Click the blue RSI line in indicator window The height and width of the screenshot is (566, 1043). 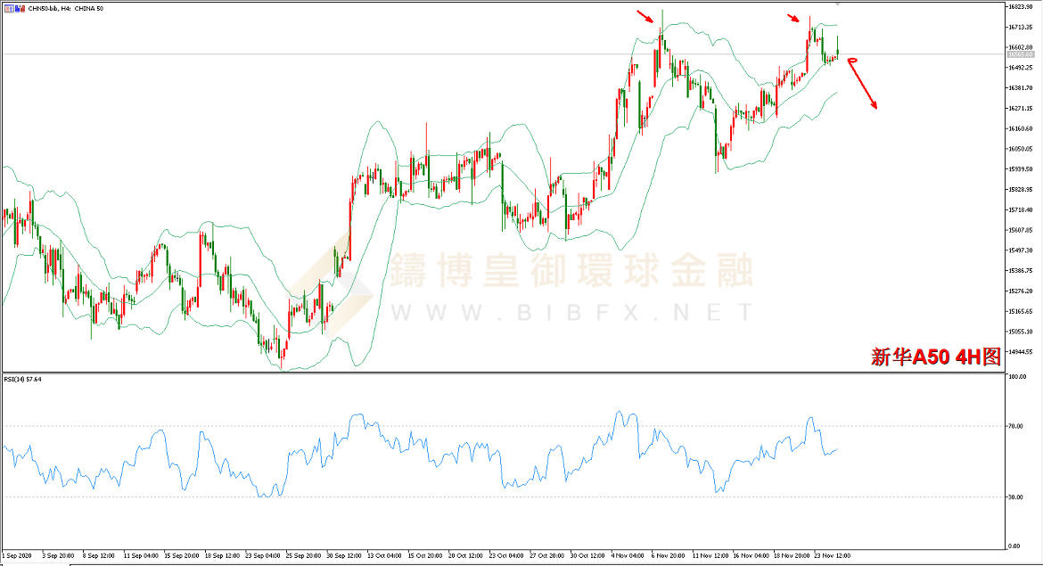click(357, 417)
